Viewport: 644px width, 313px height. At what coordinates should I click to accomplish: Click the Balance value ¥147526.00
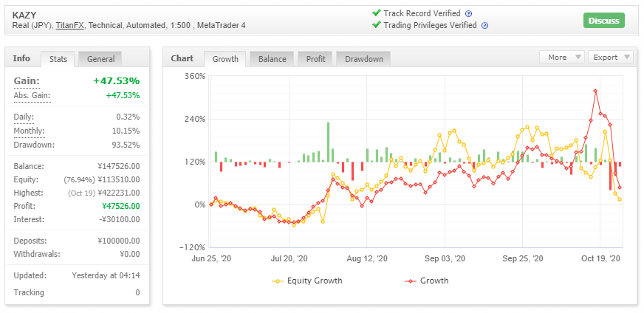pyautogui.click(x=119, y=166)
